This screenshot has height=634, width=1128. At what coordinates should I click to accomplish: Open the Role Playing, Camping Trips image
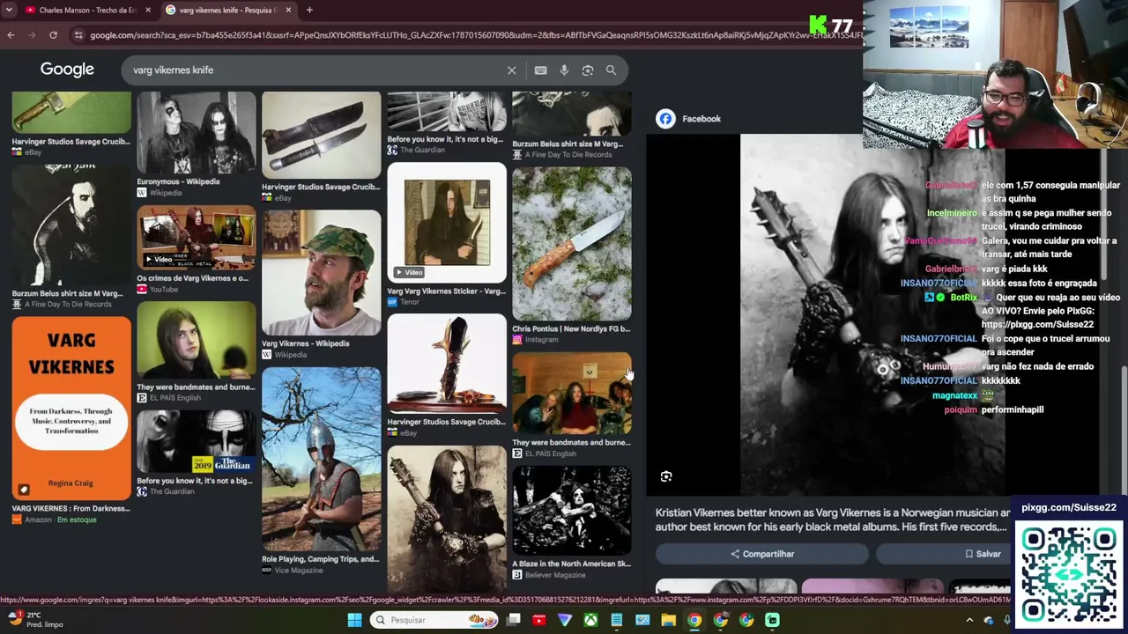click(322, 459)
